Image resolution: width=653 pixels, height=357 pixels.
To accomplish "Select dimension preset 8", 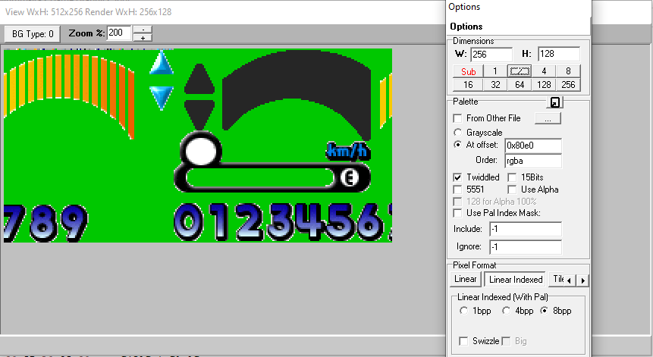I will click(x=568, y=71).
